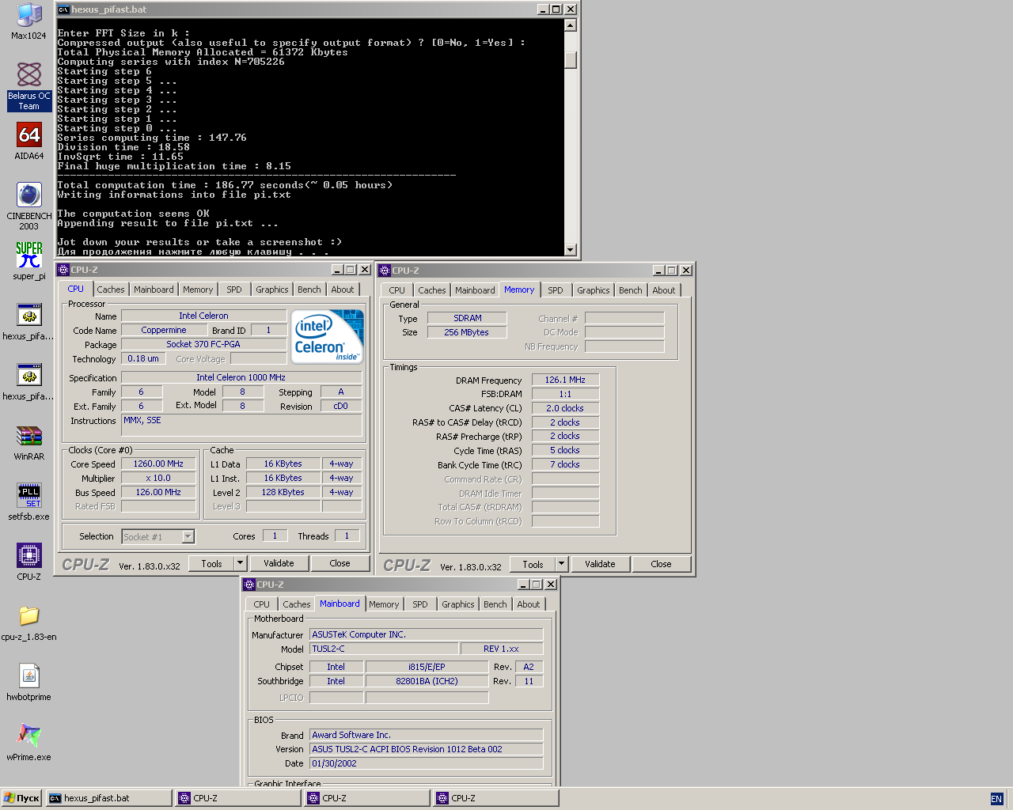This screenshot has height=810, width=1013.
Task: Open Tools dropdown arrow in CPU window
Action: click(x=241, y=563)
